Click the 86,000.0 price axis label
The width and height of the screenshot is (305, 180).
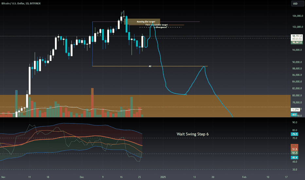297,75
